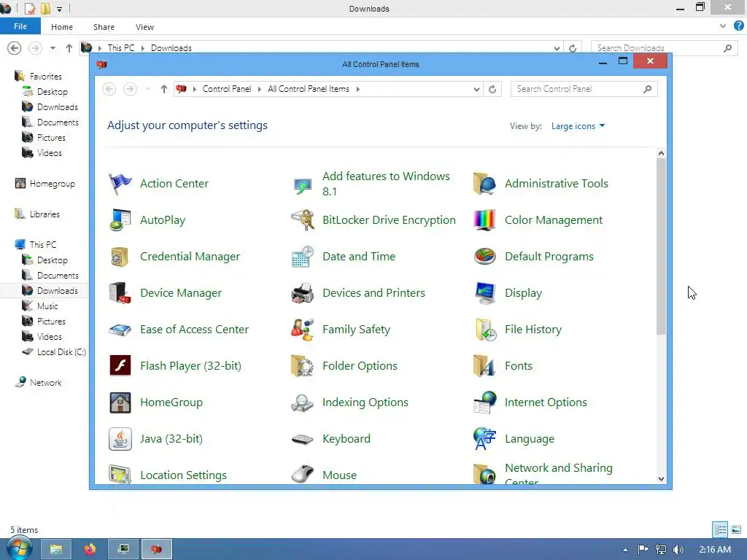Open Firefox from the taskbar
747x560 pixels.
pyautogui.click(x=90, y=549)
